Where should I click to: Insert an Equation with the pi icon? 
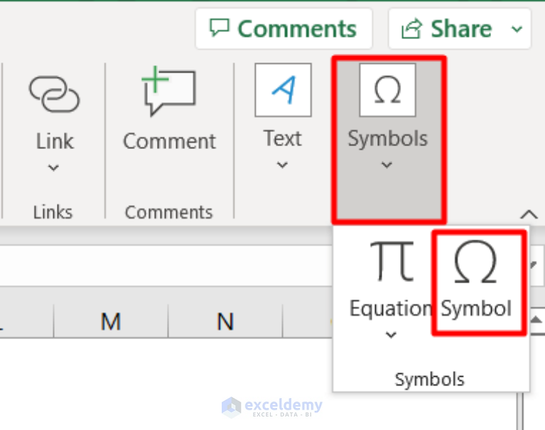pyautogui.click(x=391, y=280)
